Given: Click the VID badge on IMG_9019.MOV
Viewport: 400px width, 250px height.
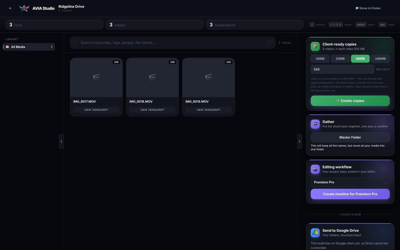Looking at the screenshot, I should click(x=229, y=62).
